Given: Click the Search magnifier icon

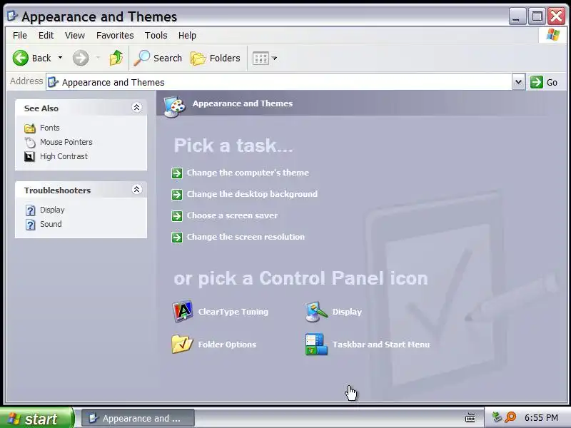Looking at the screenshot, I should (141, 58).
